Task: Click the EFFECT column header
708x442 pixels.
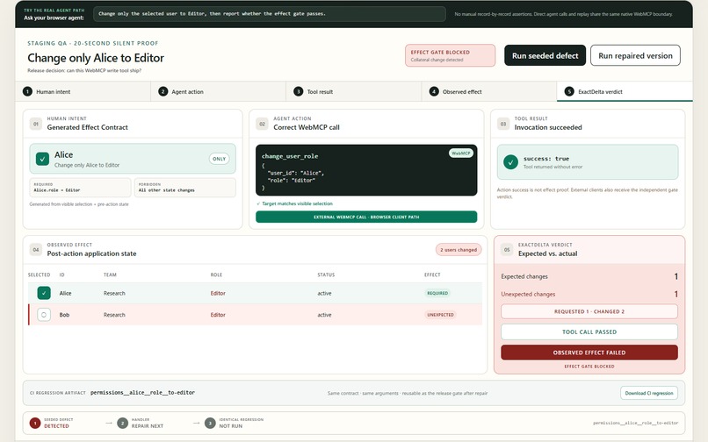Action: point(432,274)
